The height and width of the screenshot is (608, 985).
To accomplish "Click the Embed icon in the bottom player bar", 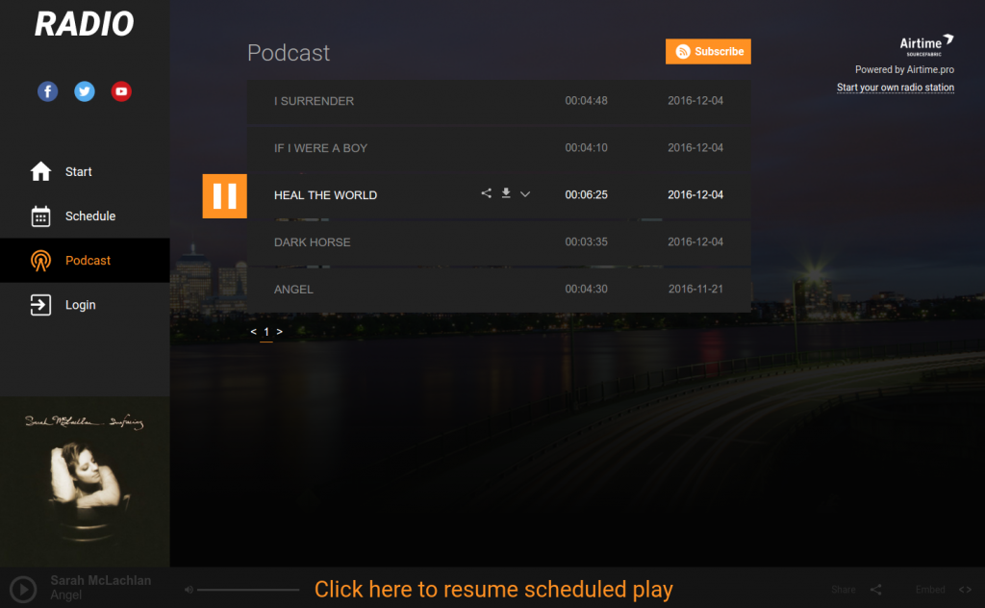I will click(x=965, y=589).
